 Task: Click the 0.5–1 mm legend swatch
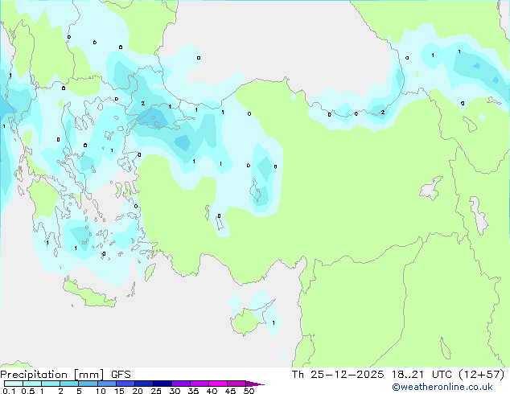coord(32,384)
